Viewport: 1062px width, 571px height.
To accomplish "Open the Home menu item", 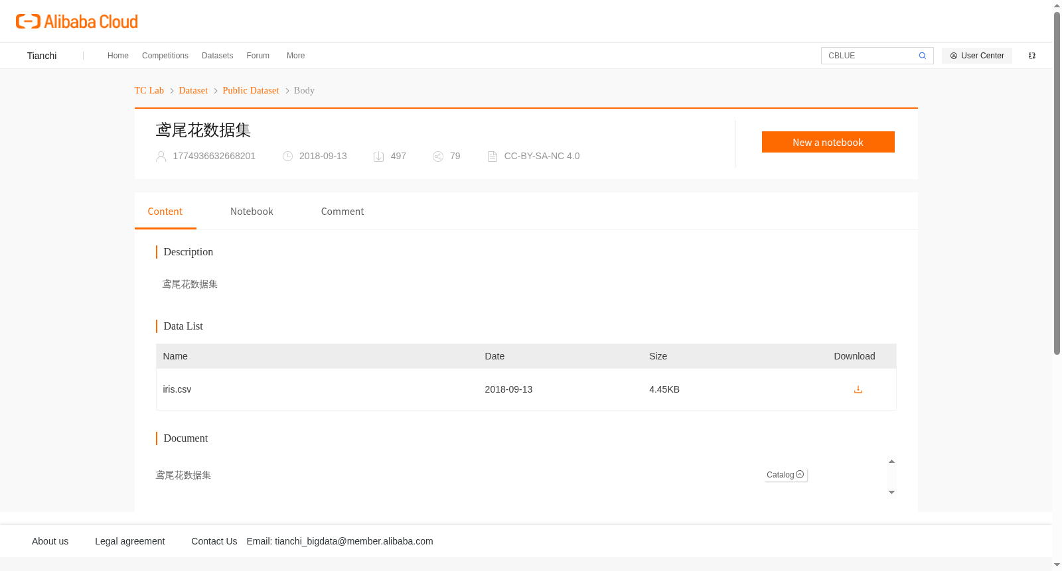I will (118, 56).
